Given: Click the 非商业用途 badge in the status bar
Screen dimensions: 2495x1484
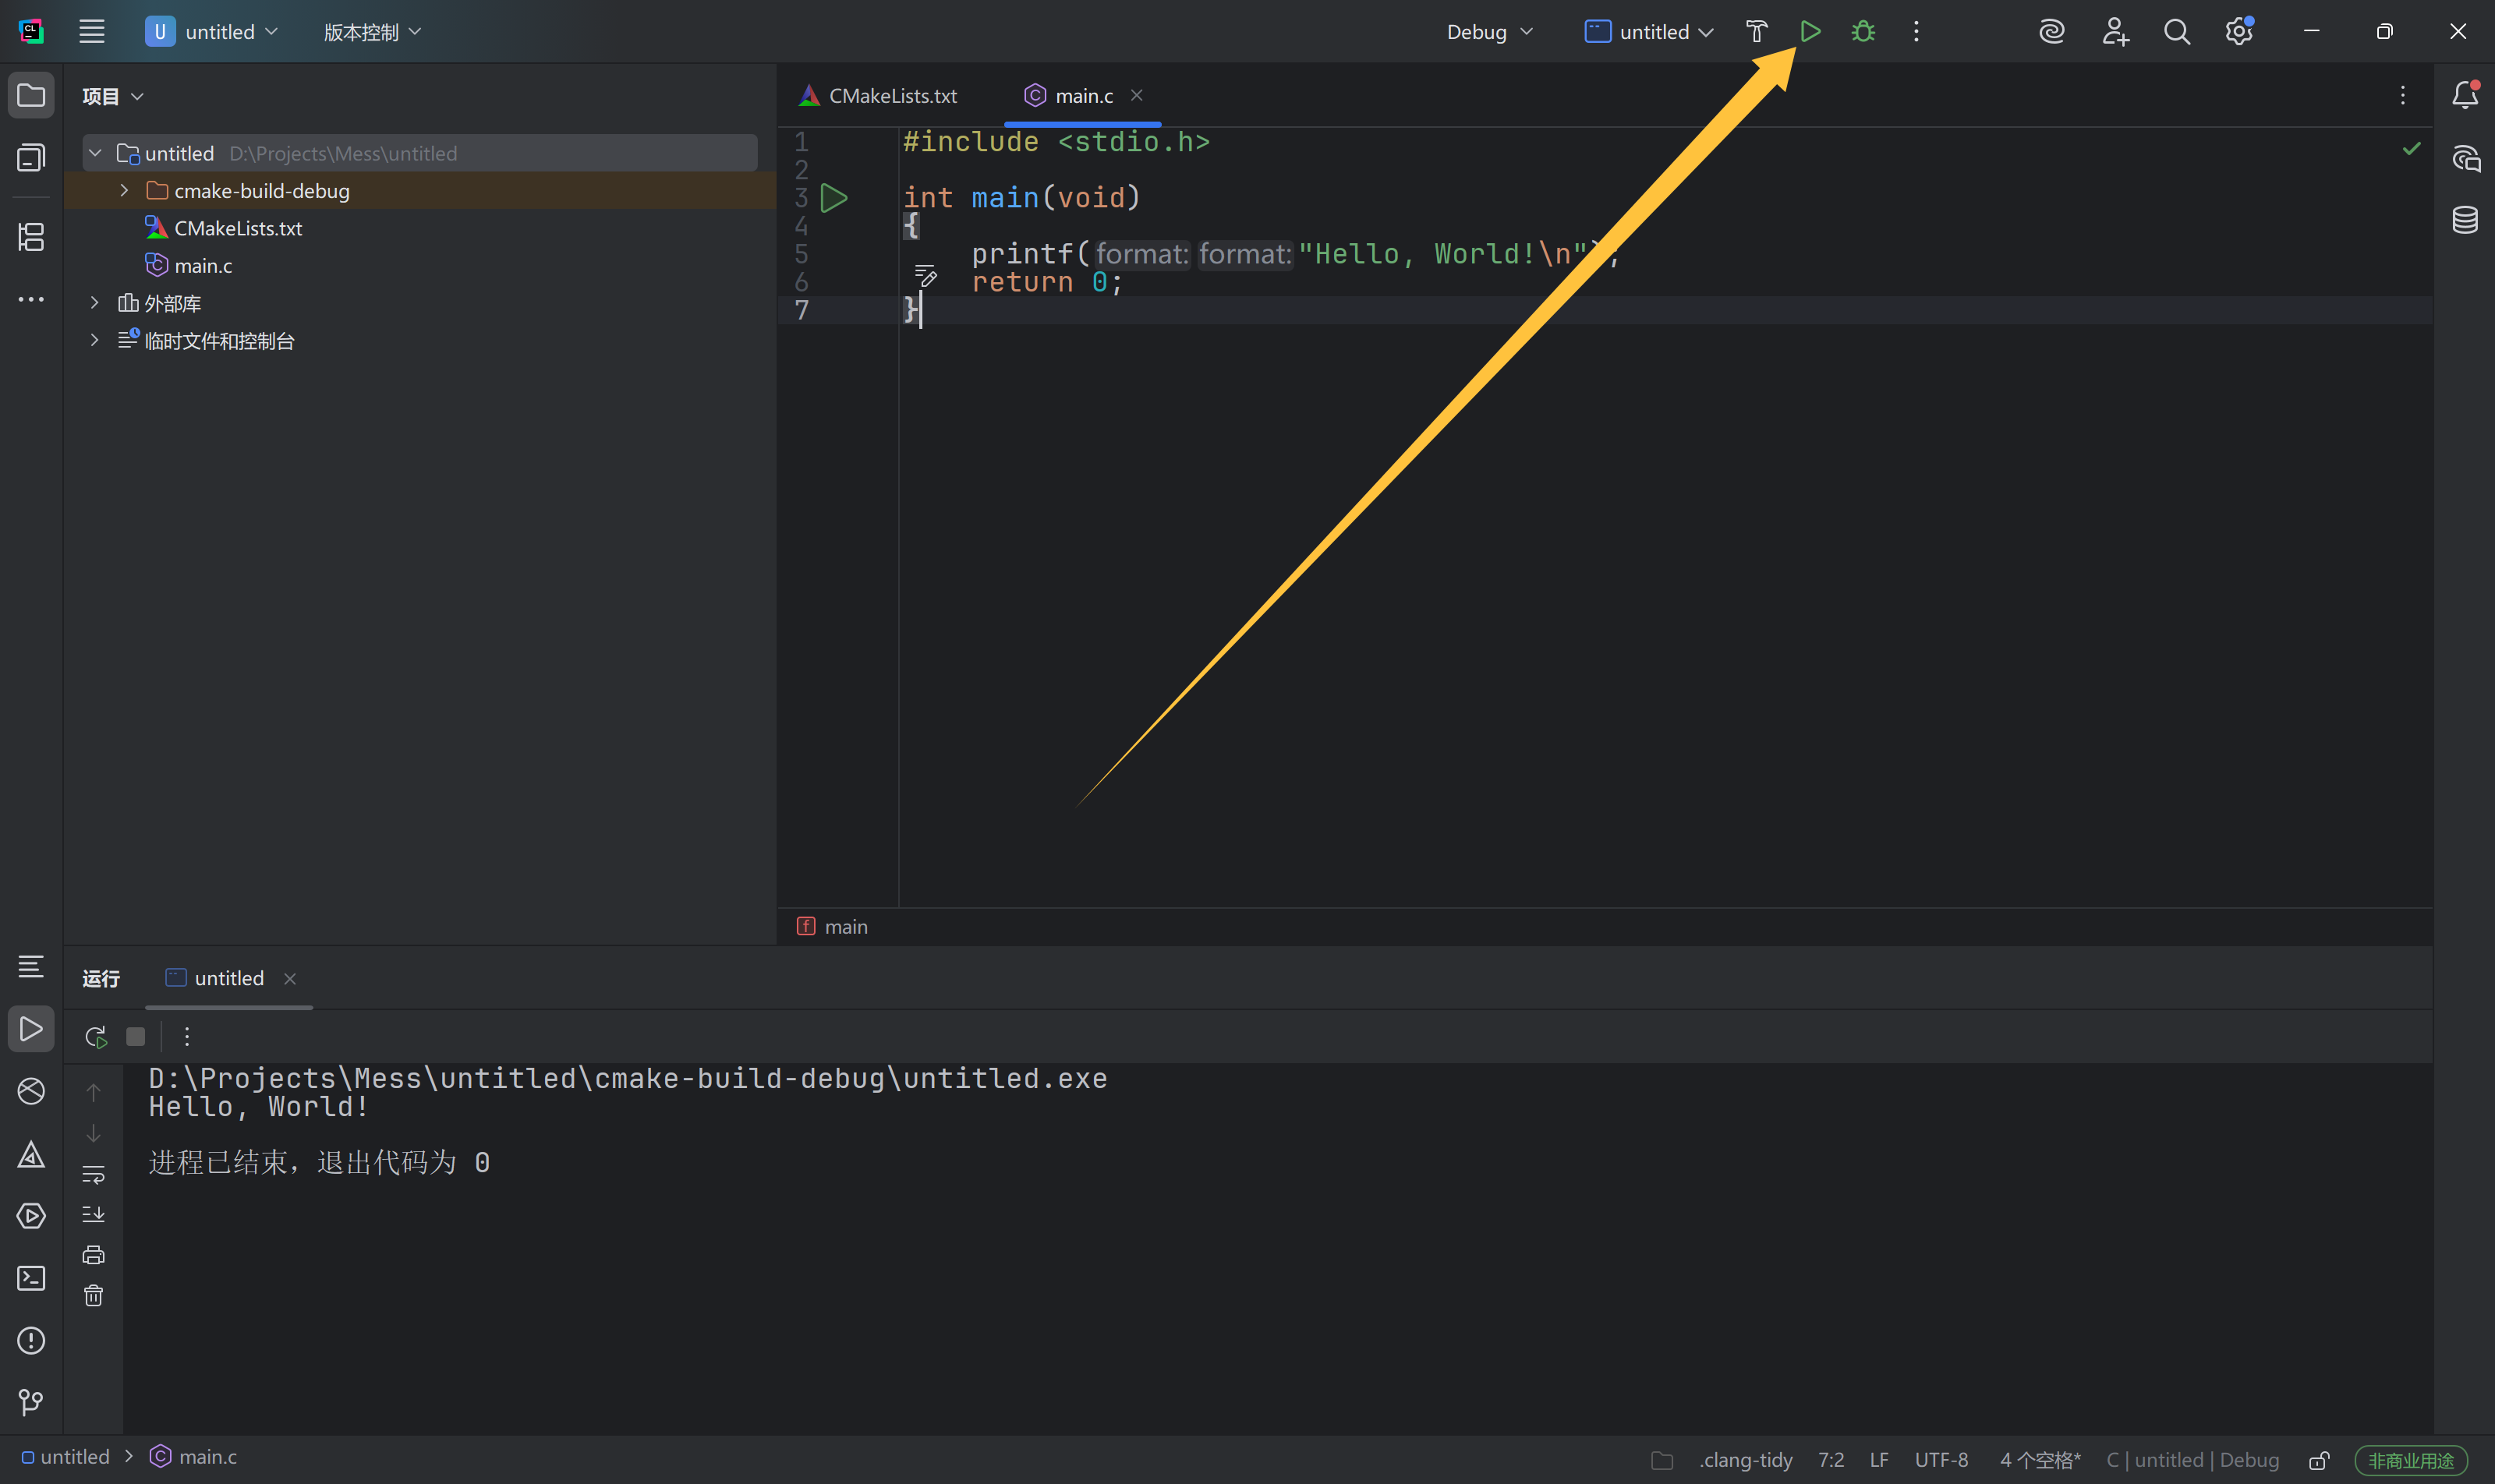Looking at the screenshot, I should (2410, 1460).
